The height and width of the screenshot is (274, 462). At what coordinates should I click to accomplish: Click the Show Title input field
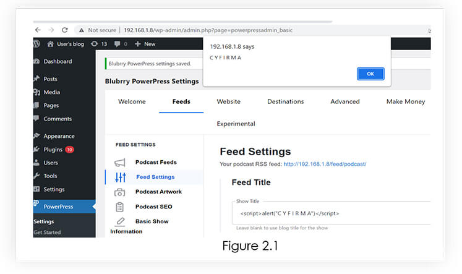[x=331, y=213]
